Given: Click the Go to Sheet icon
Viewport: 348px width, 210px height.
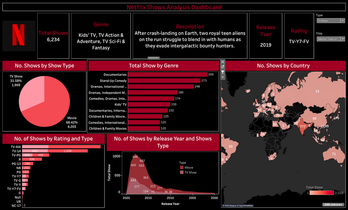Looking at the screenshot, I should click(x=223, y=67).
